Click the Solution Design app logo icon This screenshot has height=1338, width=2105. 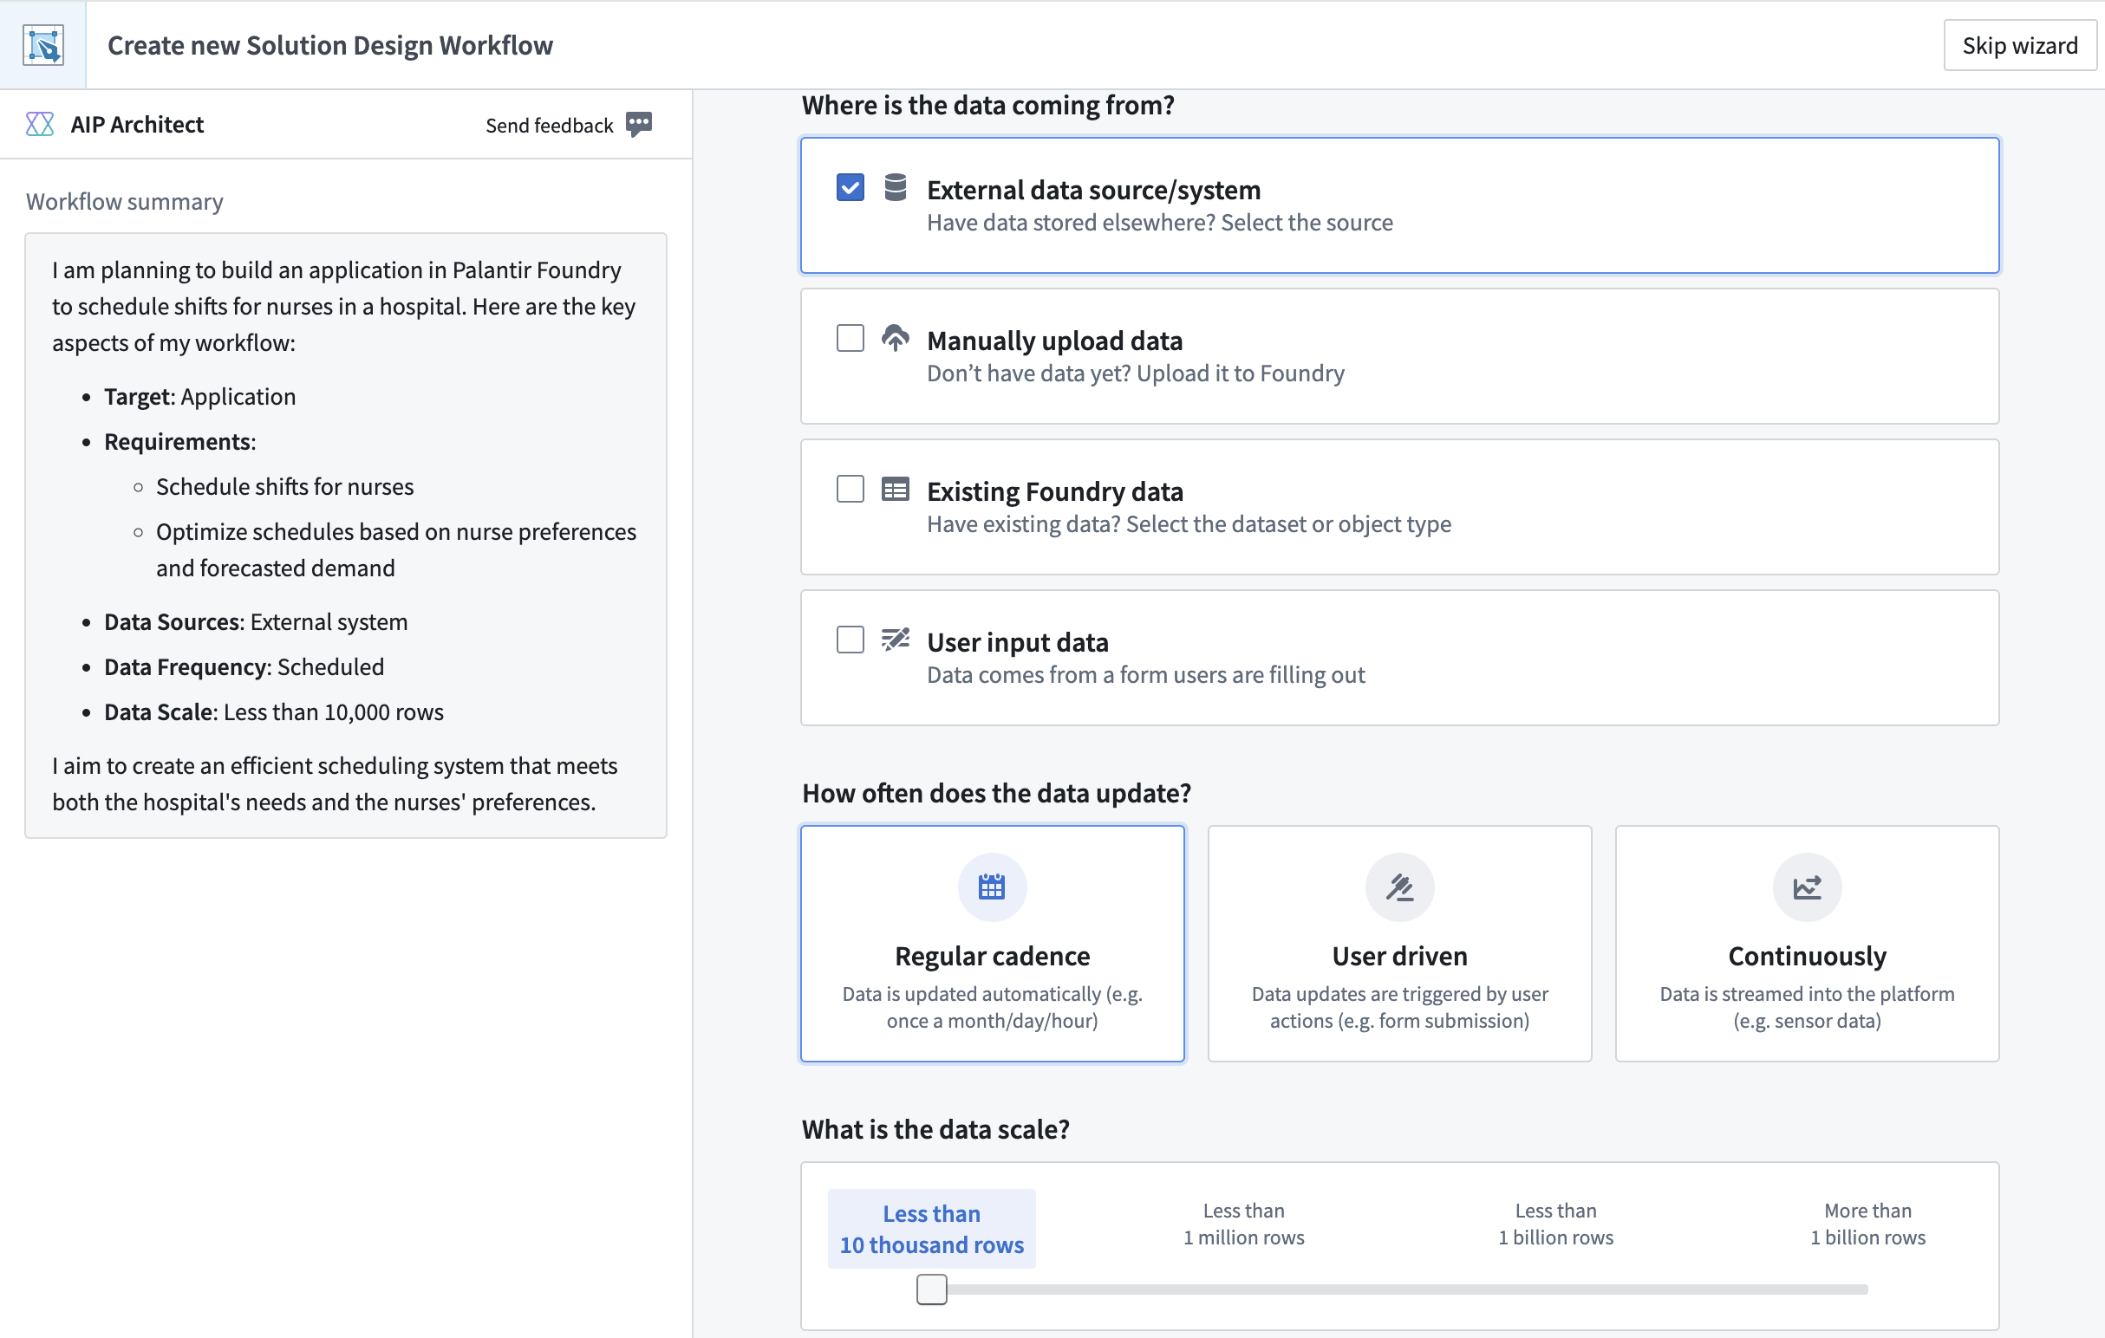pos(42,44)
